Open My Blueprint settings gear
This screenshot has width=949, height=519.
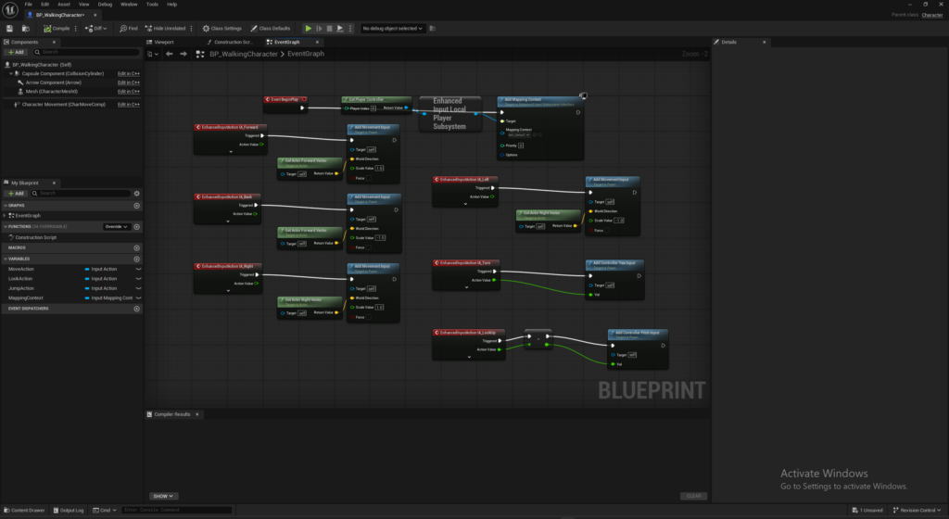[x=137, y=194]
